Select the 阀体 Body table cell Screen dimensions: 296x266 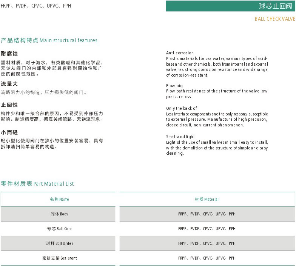59,214
